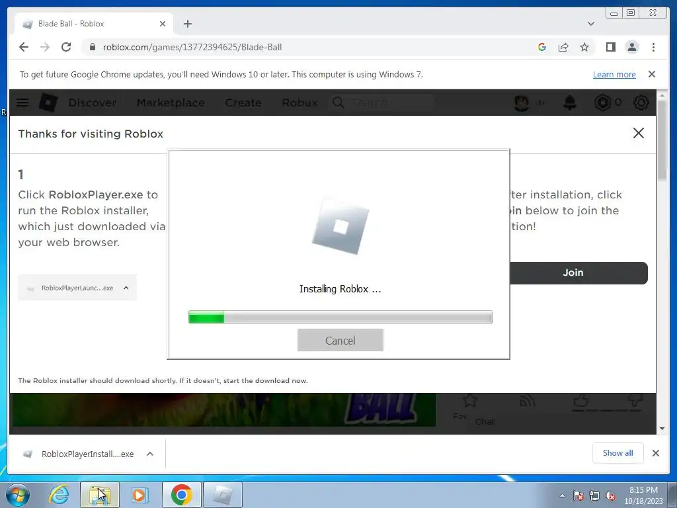This screenshot has height=508, width=677.
Task: Open the Chrome profile avatar
Action: point(632,47)
